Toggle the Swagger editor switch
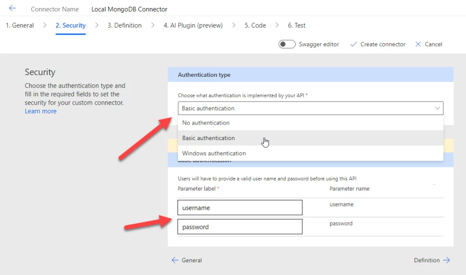Viewport: 466px width, 275px height. click(x=287, y=44)
